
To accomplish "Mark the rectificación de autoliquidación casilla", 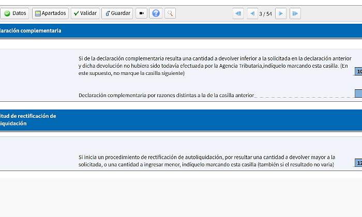I will pyautogui.click(x=358, y=163).
